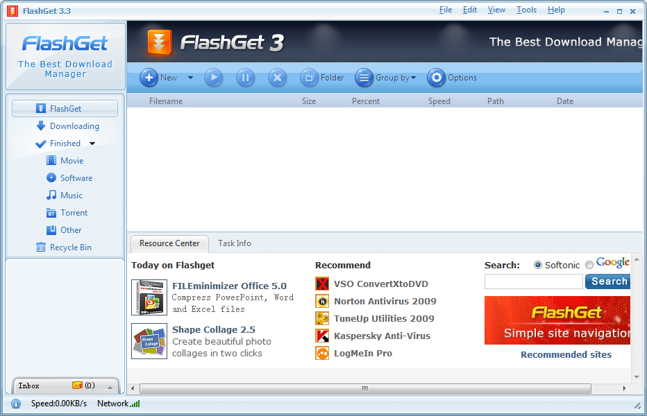Sort by Speed column header
Viewport: 647px width, 416px height.
click(x=439, y=101)
